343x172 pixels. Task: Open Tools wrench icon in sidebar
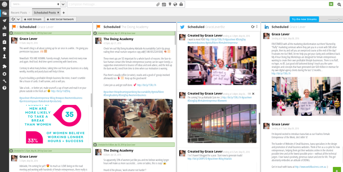click(x=4, y=81)
